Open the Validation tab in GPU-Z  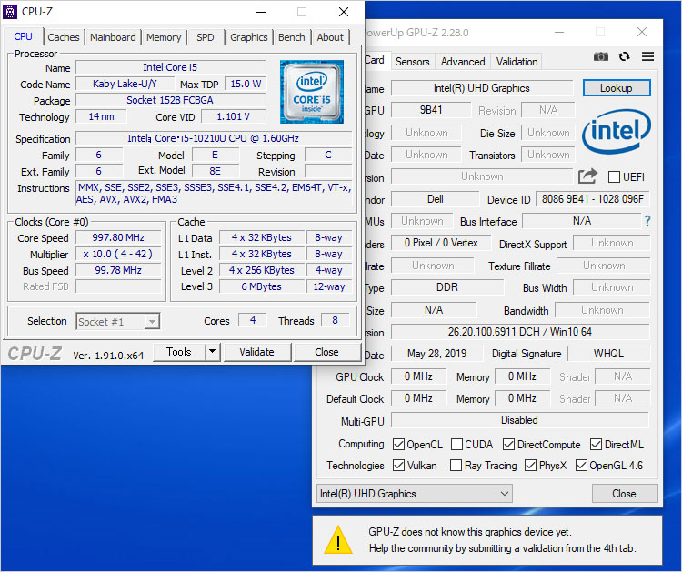point(517,62)
